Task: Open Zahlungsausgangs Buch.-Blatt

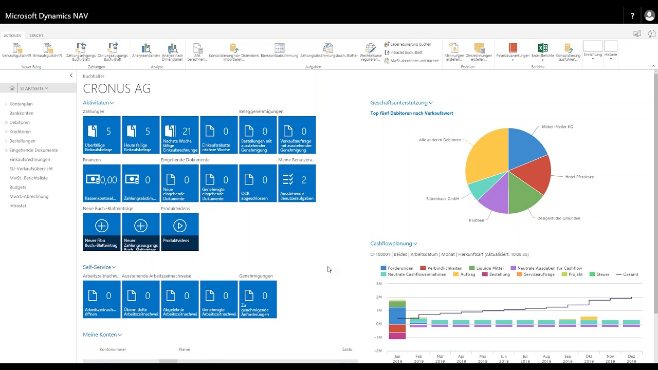Action: [112, 51]
